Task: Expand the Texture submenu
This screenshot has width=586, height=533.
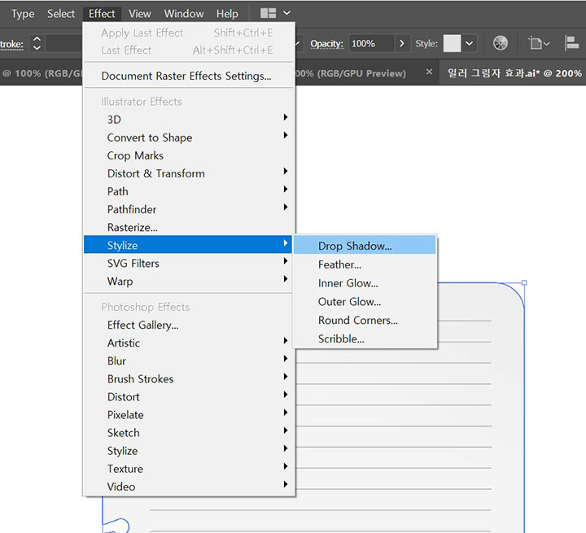Action: pyautogui.click(x=189, y=469)
